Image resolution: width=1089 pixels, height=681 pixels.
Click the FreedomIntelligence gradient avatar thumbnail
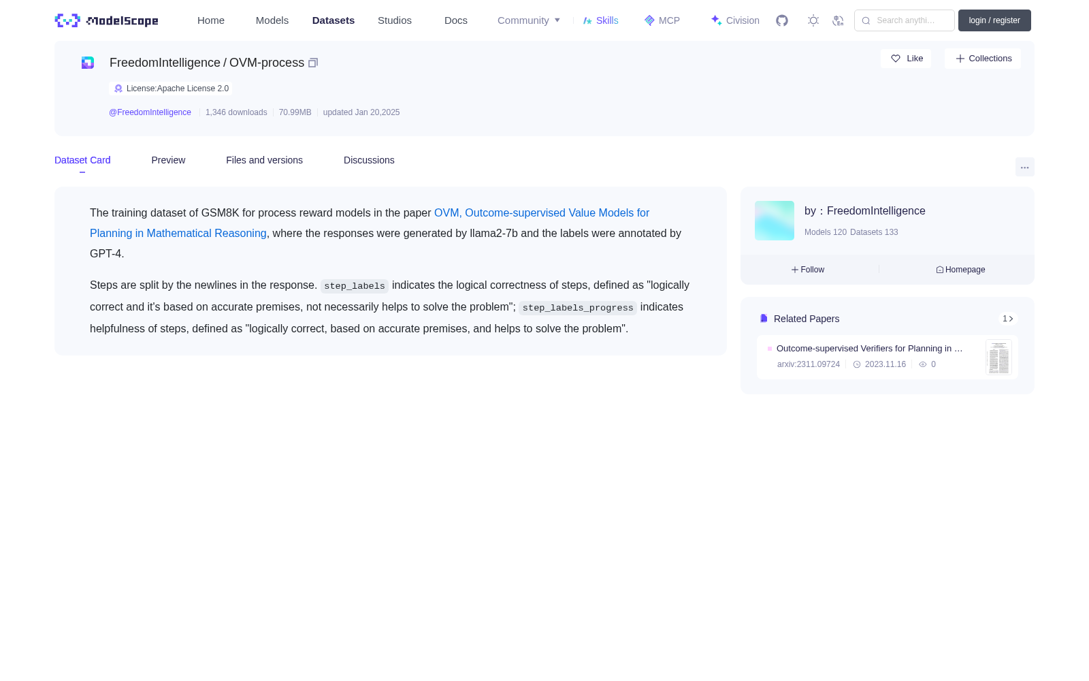(775, 221)
